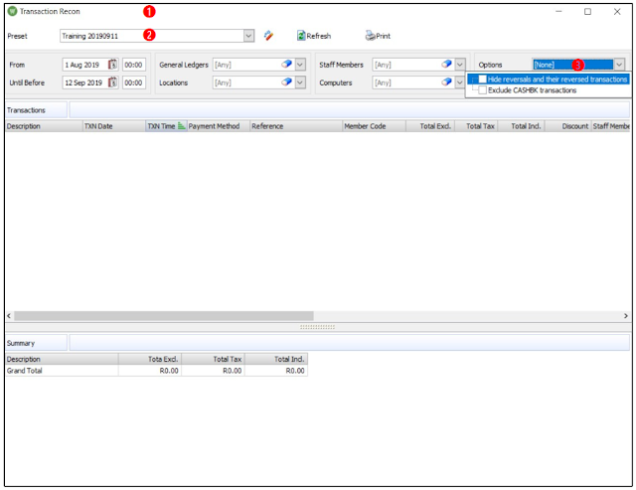The width and height of the screenshot is (636, 490).
Task: Select the Summary tab
Action: pyautogui.click(x=36, y=343)
